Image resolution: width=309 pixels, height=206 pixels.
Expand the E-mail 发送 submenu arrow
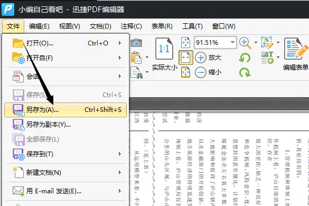[120, 191]
